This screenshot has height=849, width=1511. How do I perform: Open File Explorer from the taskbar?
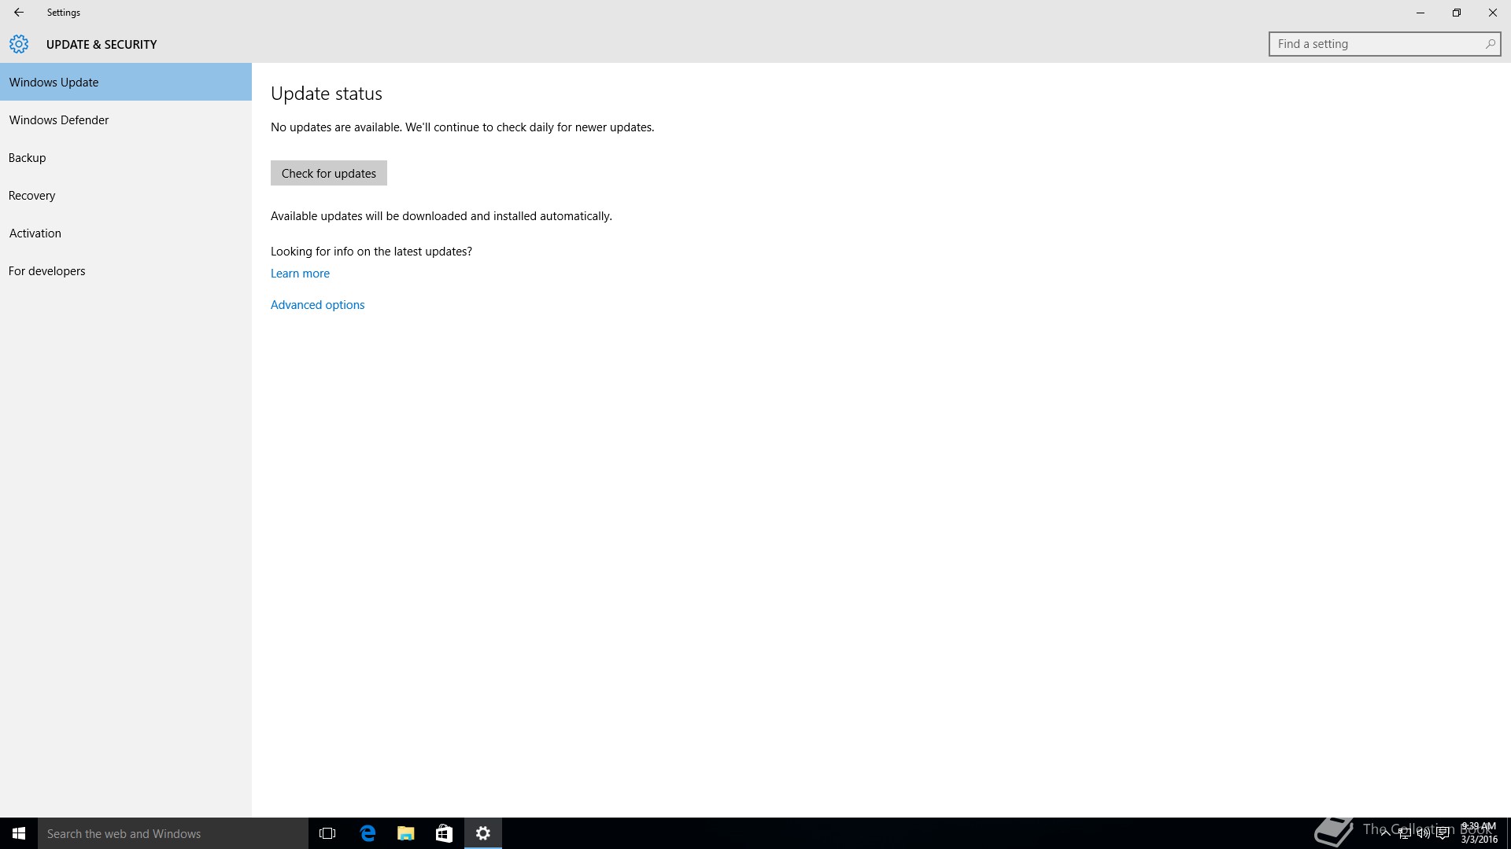[406, 833]
